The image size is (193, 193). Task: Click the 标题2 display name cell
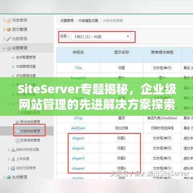pos(121,148)
